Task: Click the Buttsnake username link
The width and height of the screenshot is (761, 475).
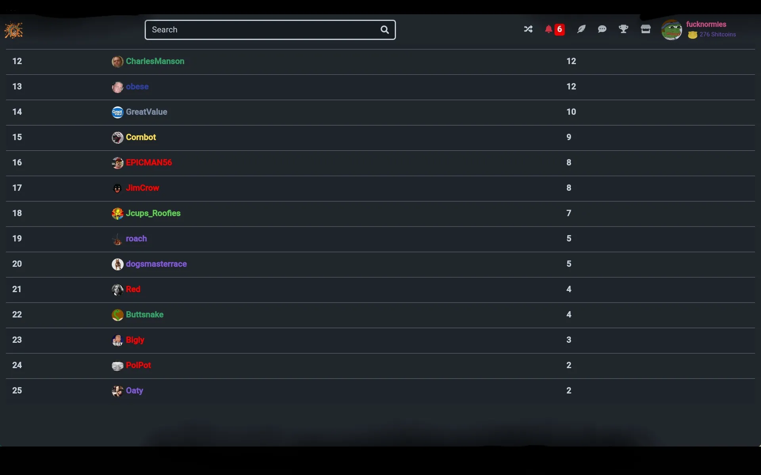Action: 144,315
